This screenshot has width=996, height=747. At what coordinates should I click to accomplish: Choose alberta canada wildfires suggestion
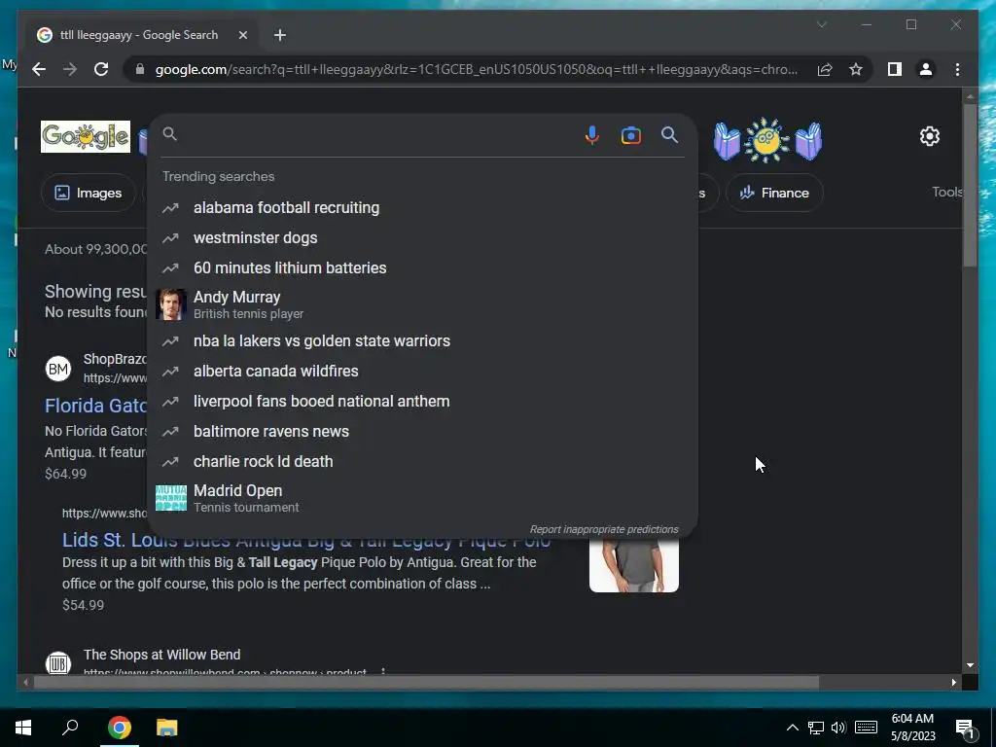click(422, 371)
